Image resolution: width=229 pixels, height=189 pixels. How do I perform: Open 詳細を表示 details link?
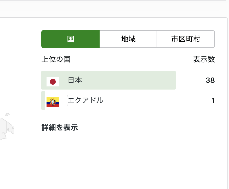pyautogui.click(x=59, y=128)
